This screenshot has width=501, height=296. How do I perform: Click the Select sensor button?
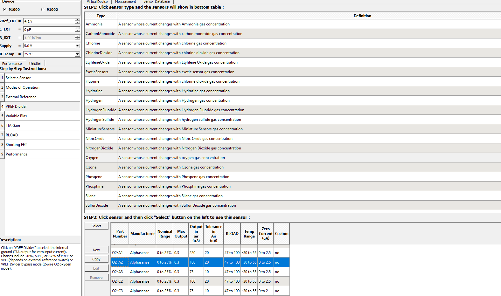(x=96, y=226)
